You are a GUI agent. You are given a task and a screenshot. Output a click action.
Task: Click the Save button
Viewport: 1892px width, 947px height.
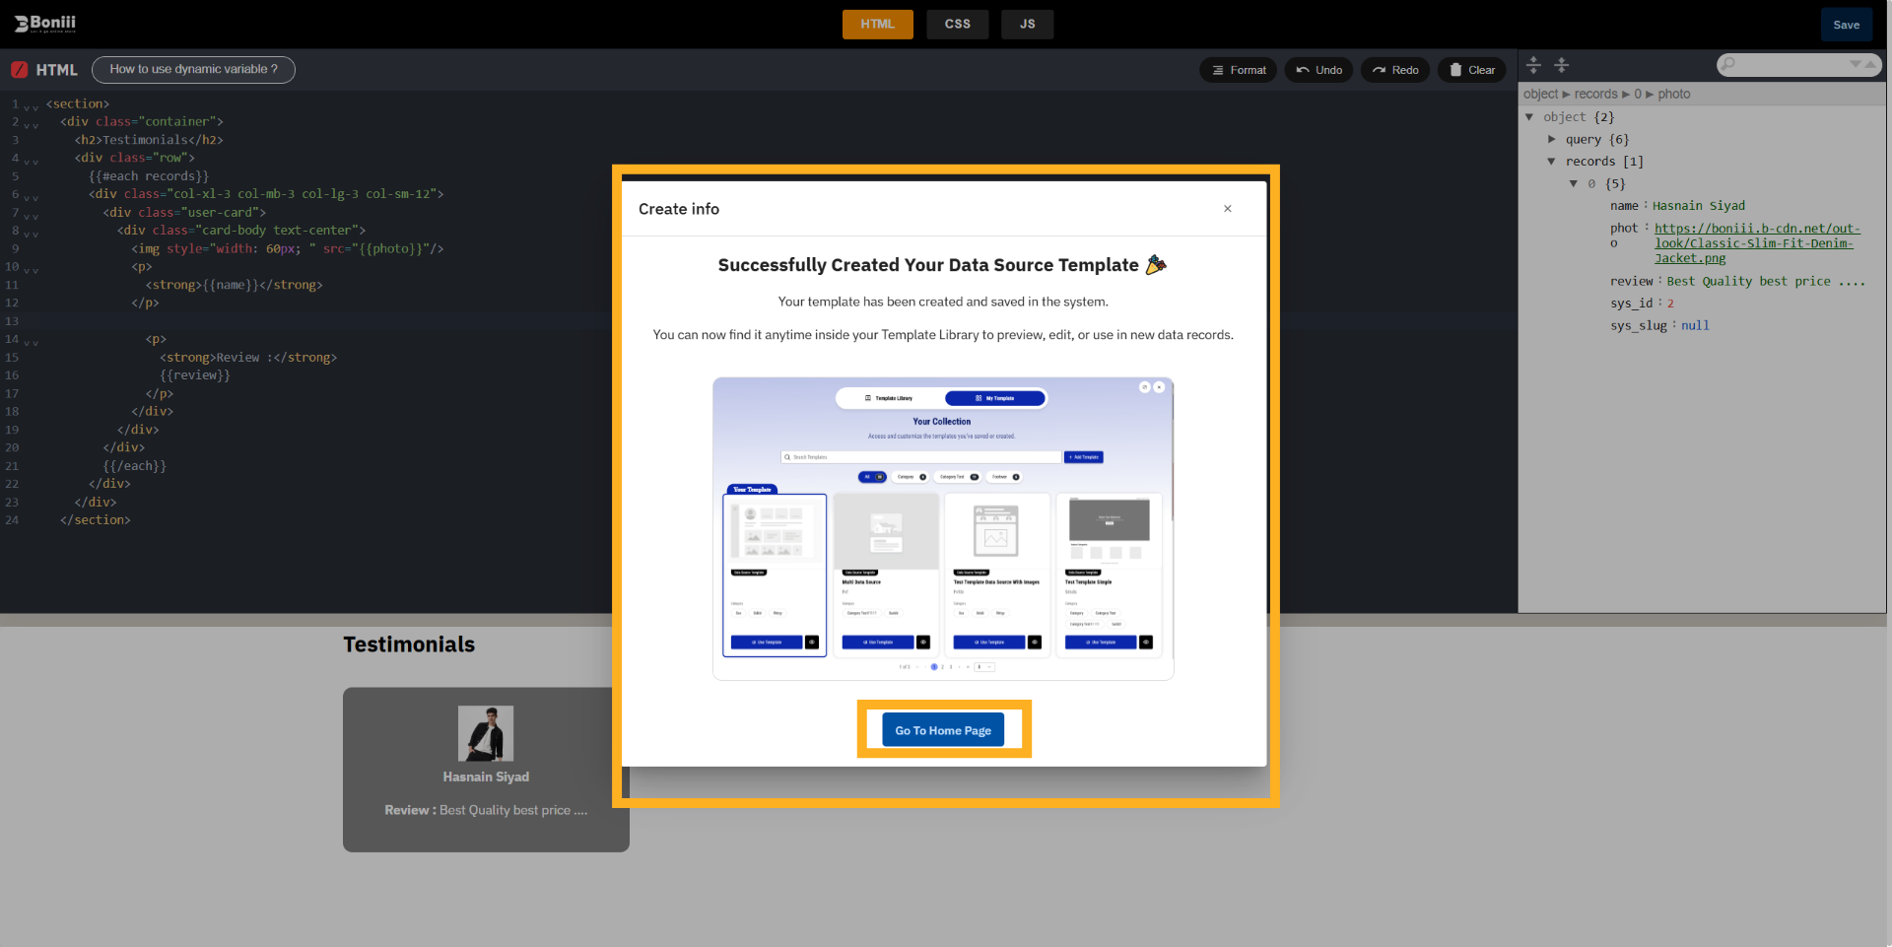1846,25
